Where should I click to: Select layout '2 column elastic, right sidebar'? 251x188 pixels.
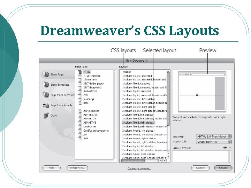(x=139, y=107)
